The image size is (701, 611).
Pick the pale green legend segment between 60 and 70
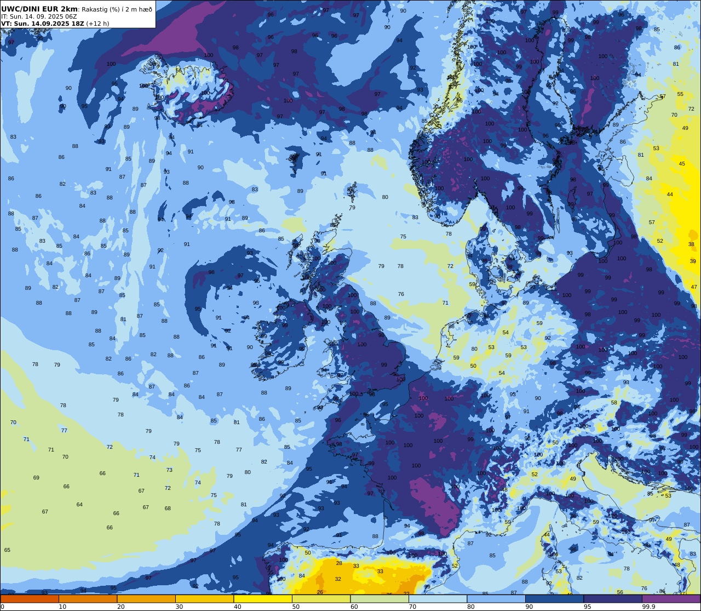(x=380, y=598)
